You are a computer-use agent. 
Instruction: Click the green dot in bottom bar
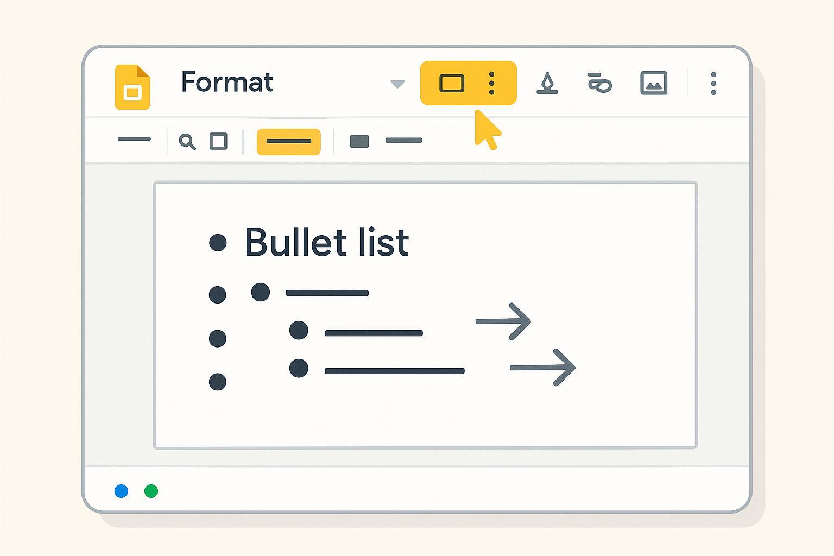click(x=151, y=491)
